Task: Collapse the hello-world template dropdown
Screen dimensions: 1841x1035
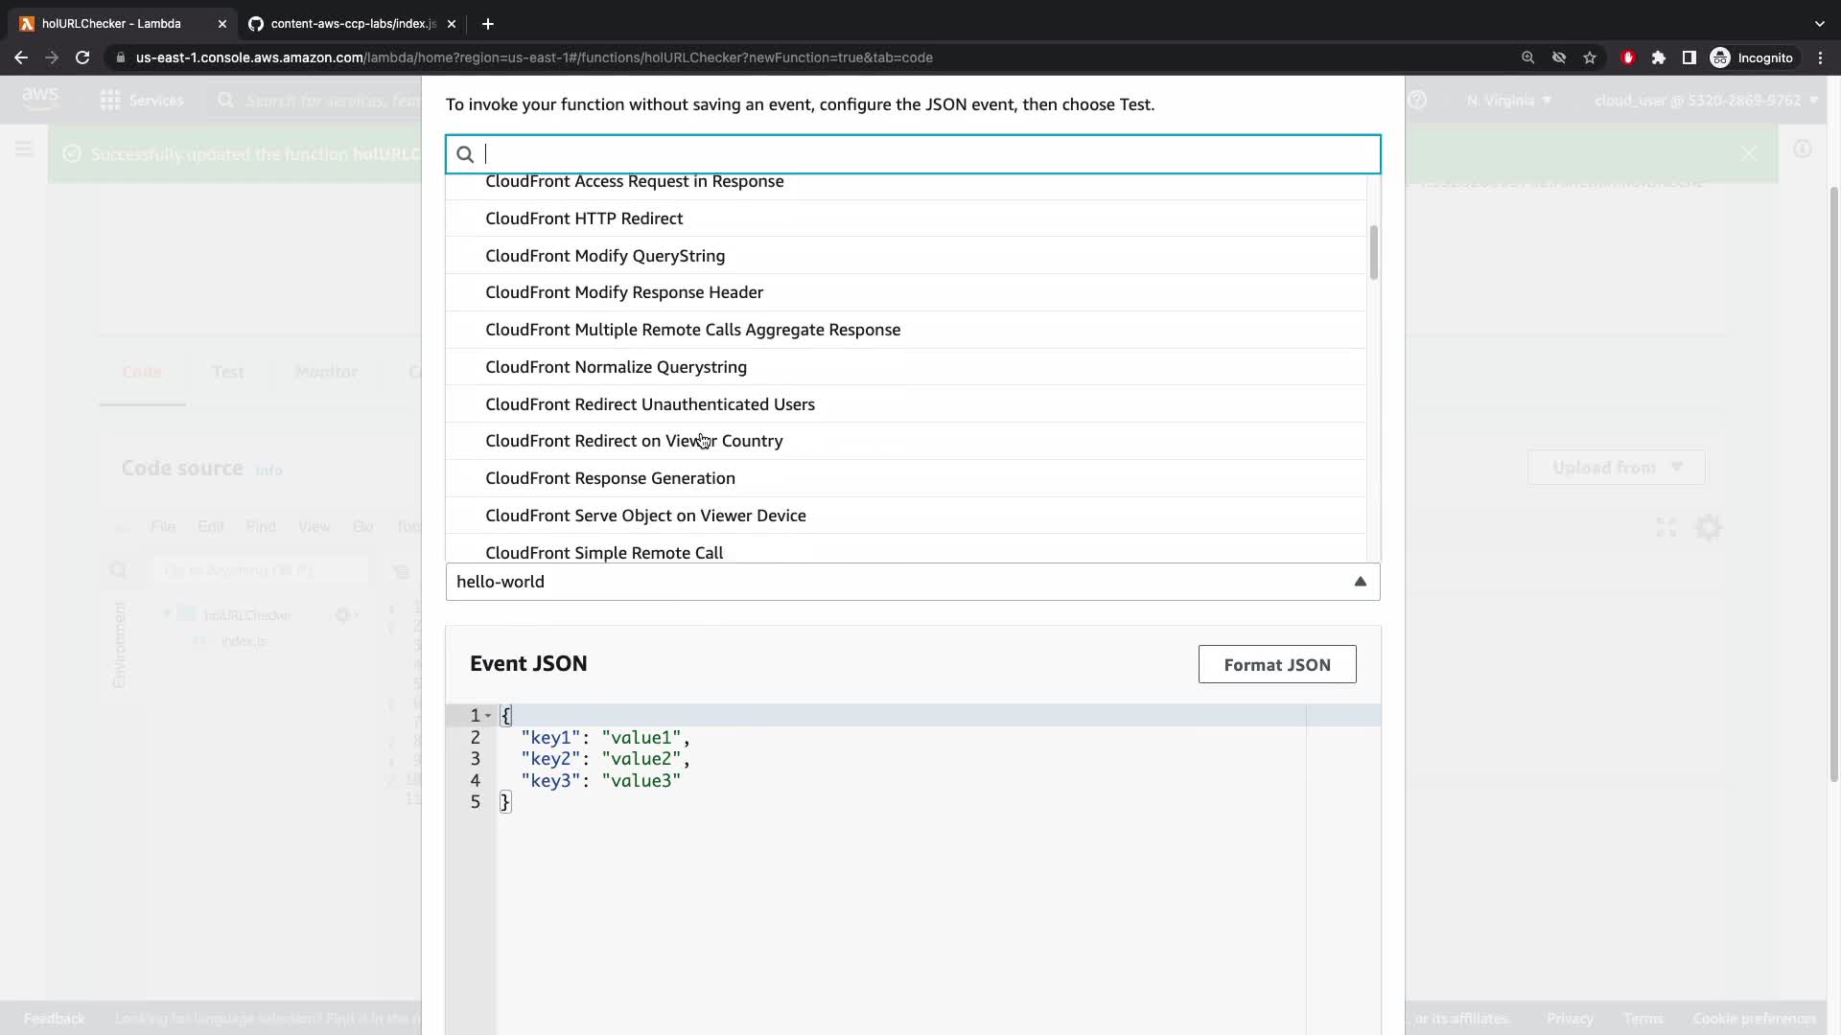Action: tap(1360, 582)
